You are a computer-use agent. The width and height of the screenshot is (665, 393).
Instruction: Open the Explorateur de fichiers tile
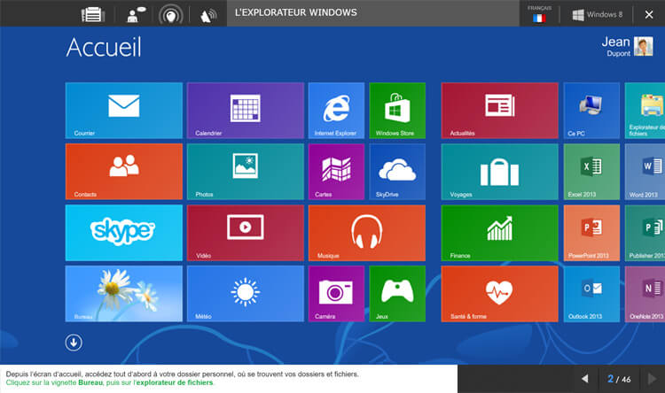[645, 111]
